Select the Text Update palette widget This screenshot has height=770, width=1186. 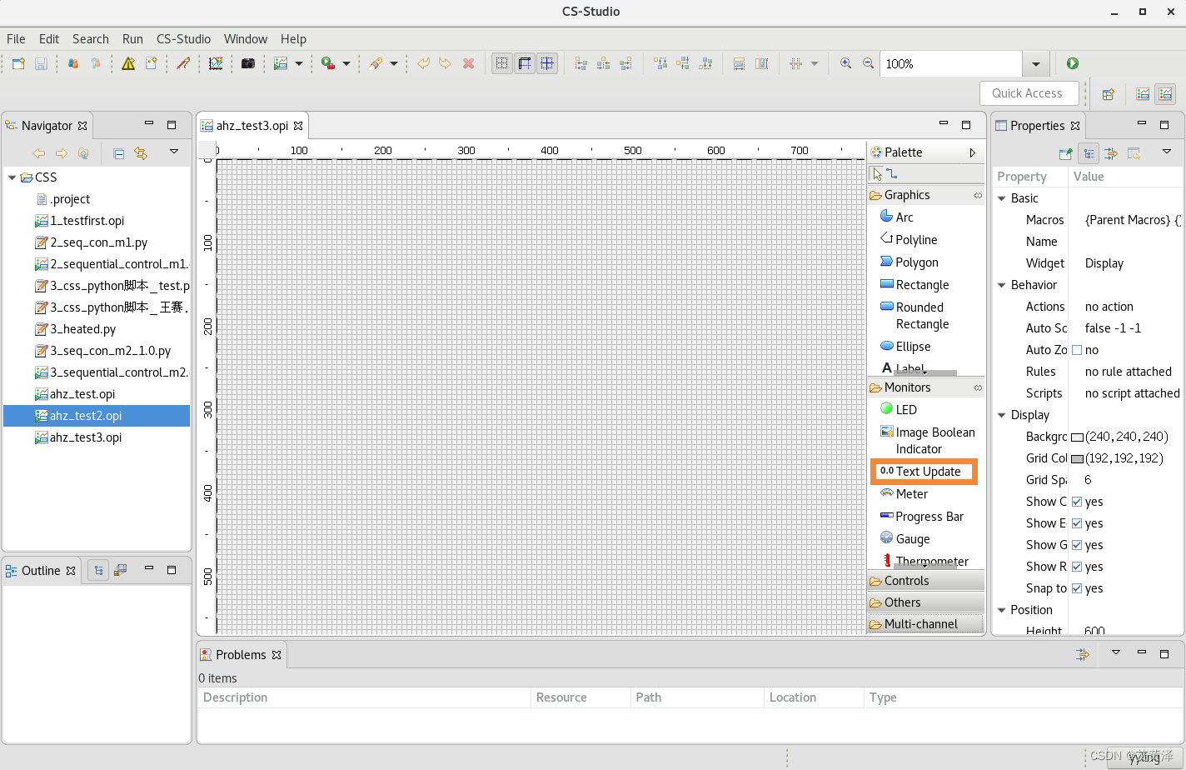click(x=923, y=472)
